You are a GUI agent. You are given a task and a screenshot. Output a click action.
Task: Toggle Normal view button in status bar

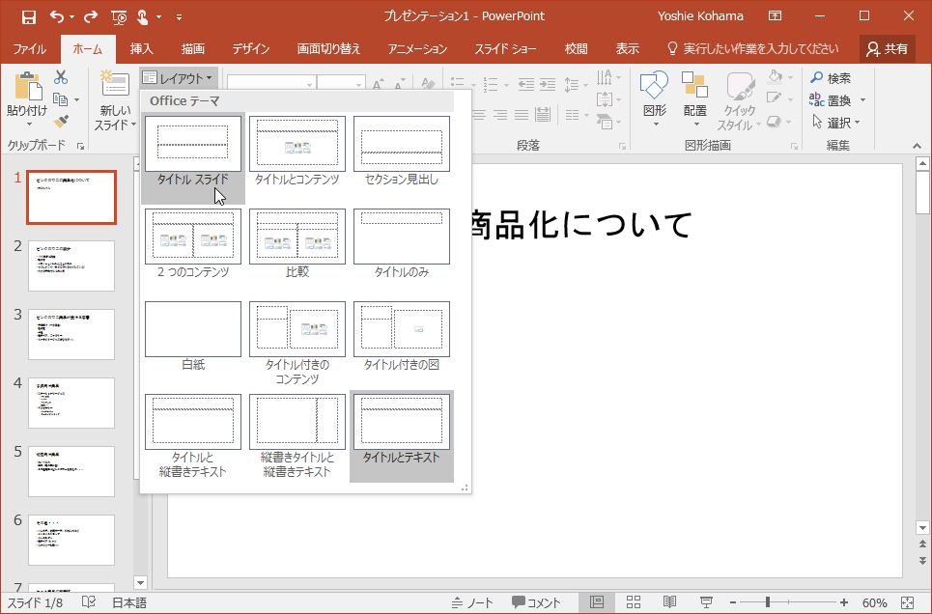597,602
